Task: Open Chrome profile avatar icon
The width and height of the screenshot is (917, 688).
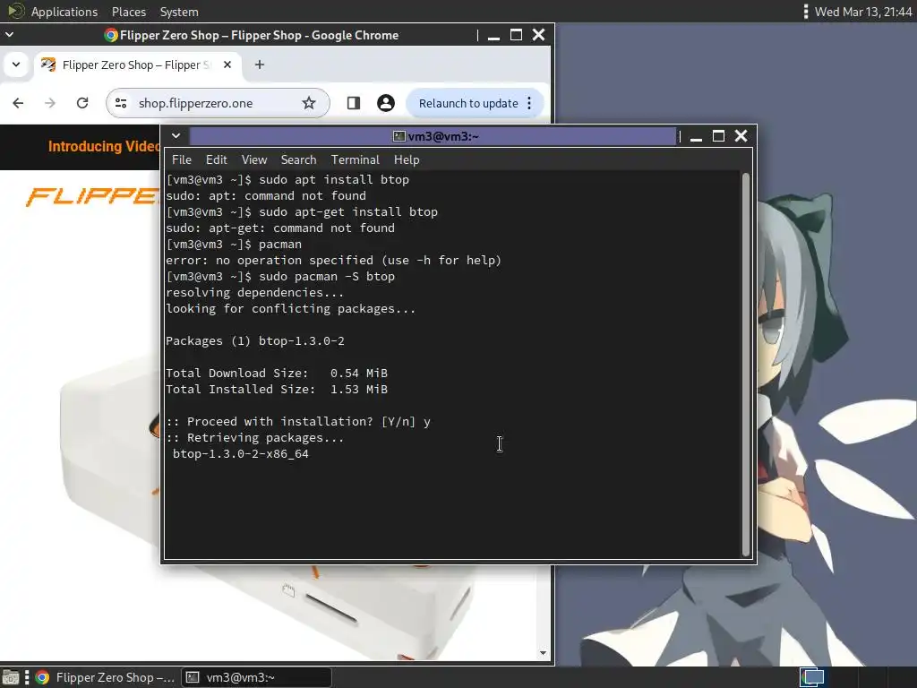Action: 385,103
